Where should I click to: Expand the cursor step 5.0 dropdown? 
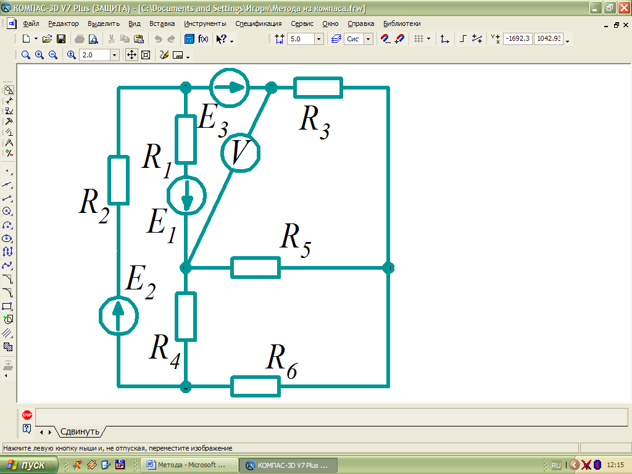(x=318, y=39)
